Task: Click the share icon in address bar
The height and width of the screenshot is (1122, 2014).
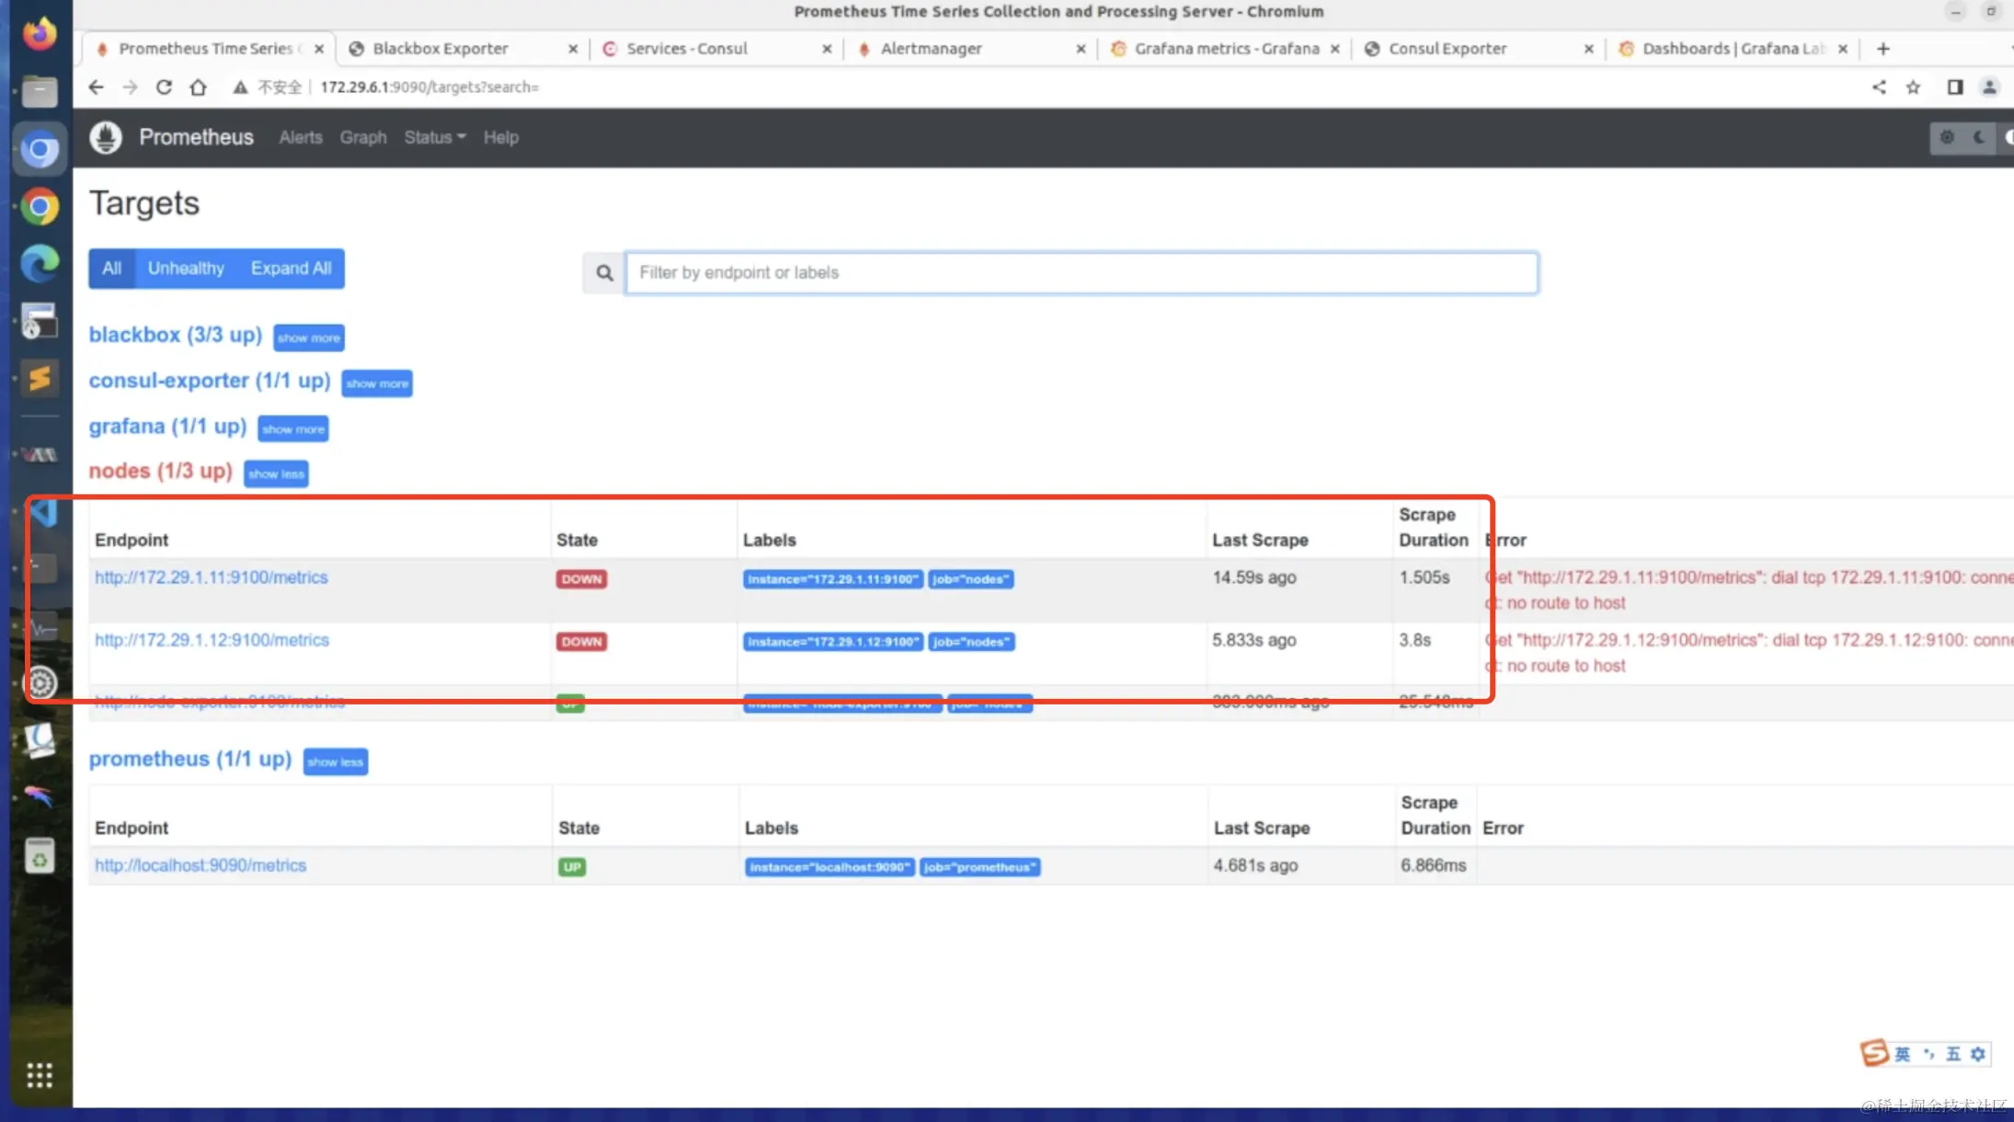Action: [1878, 87]
